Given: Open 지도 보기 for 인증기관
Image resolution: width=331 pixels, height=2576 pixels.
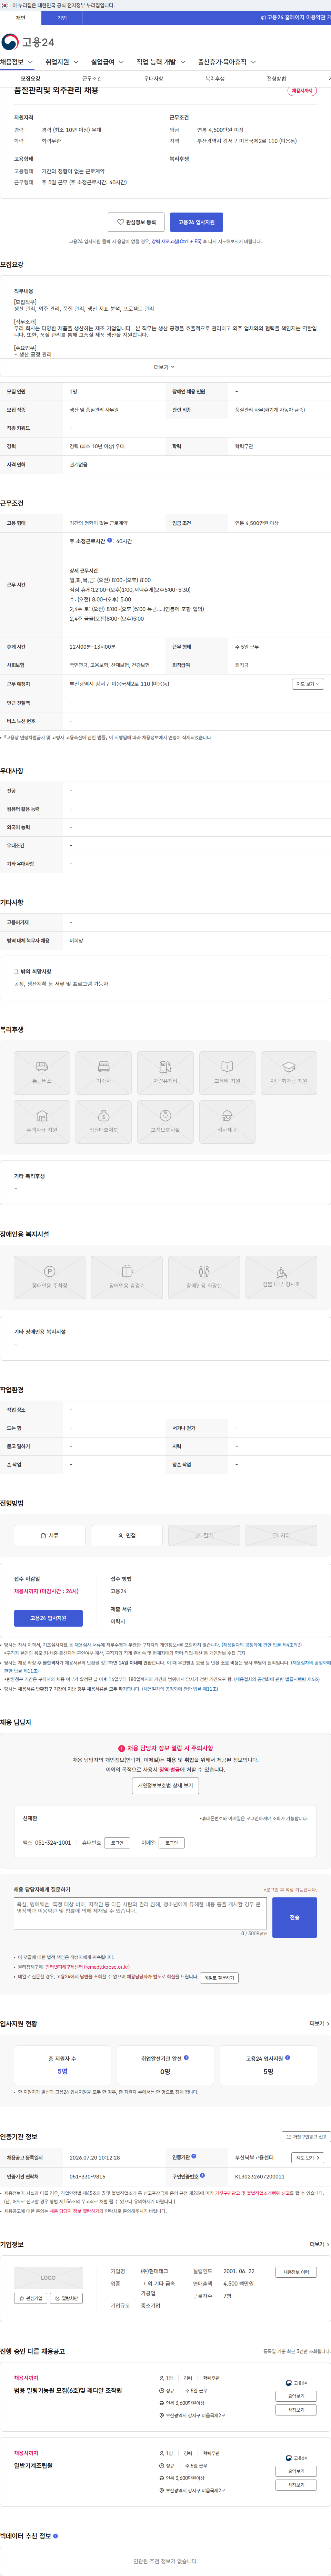Looking at the screenshot, I should coord(307,2158).
